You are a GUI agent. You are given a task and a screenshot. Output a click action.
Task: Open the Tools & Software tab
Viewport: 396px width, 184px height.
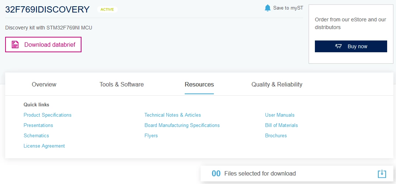pos(121,84)
